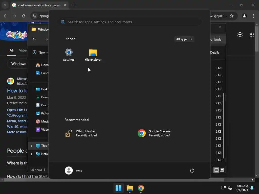The image size is (259, 194).
Task: Select Home in File Explorer sidebar
Action: point(42,65)
